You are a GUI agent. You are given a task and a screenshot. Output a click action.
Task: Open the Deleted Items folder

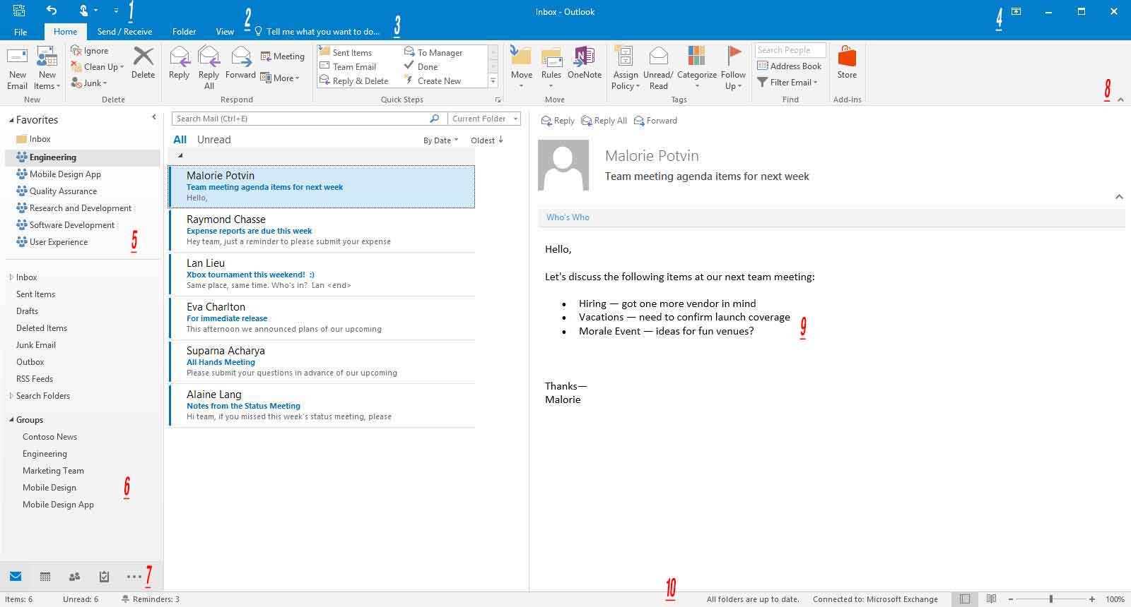(x=42, y=328)
